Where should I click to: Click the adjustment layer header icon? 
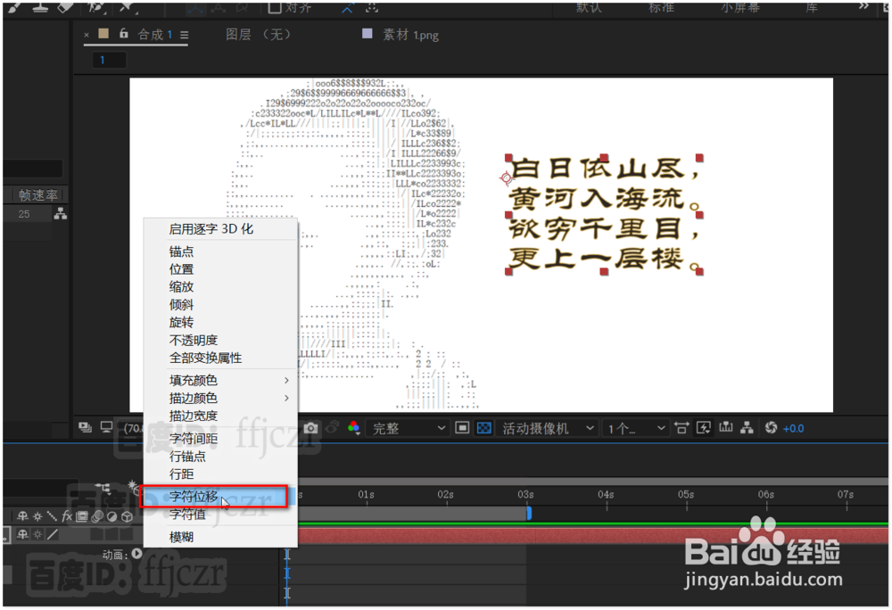112,516
